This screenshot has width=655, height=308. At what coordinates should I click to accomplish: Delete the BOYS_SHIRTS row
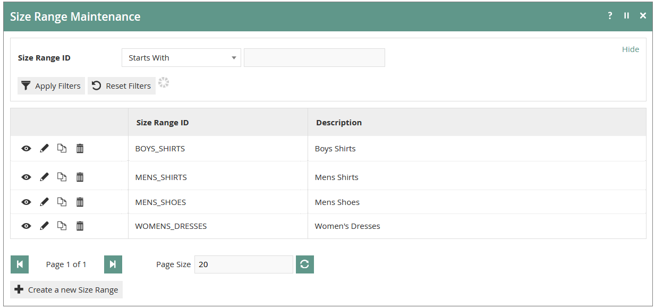80,149
